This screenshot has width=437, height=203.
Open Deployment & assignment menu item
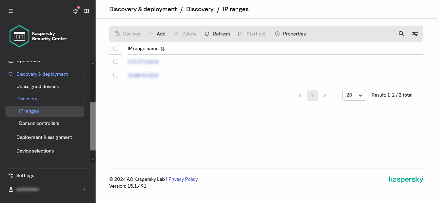44,137
